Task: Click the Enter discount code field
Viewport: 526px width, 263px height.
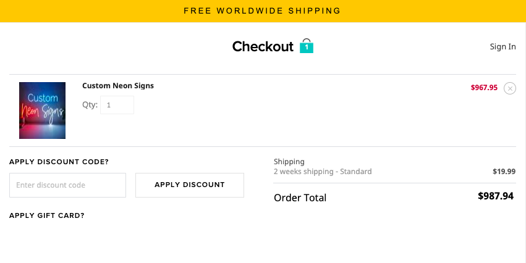Action: 68,185
